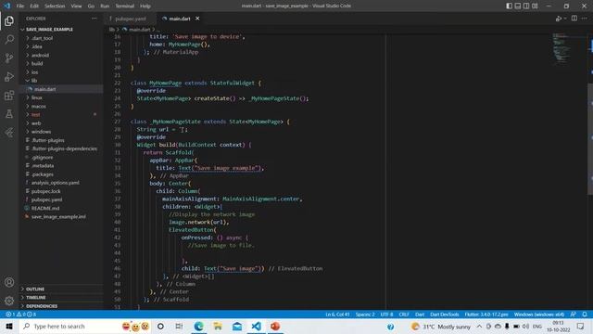Click the editor vertical scrollbar
The width and height of the screenshot is (593, 334).
(x=590, y=138)
